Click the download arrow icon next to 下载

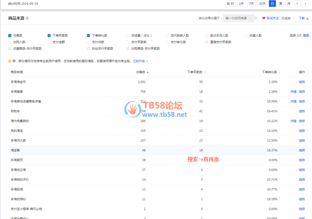coord(307,18)
